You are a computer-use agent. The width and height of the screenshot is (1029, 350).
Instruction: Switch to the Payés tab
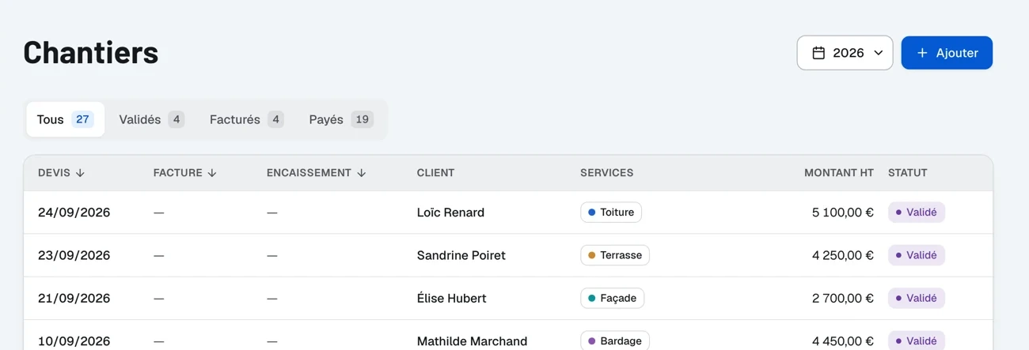click(x=340, y=119)
